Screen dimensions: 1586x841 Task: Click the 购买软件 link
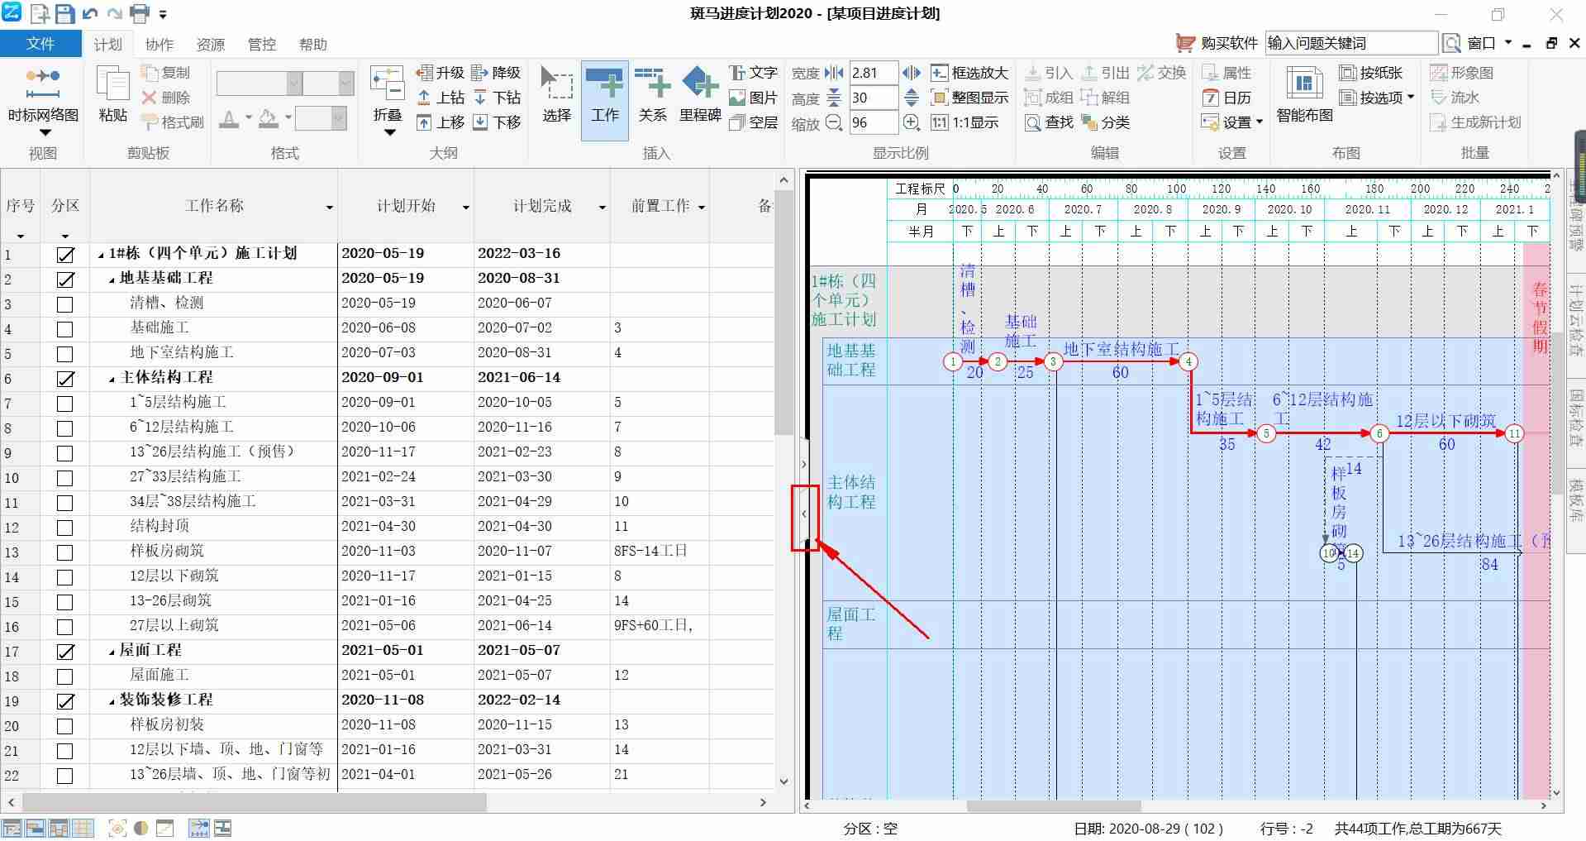click(x=1217, y=43)
